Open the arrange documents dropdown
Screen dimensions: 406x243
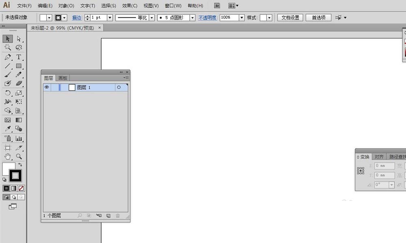pyautogui.click(x=233, y=6)
